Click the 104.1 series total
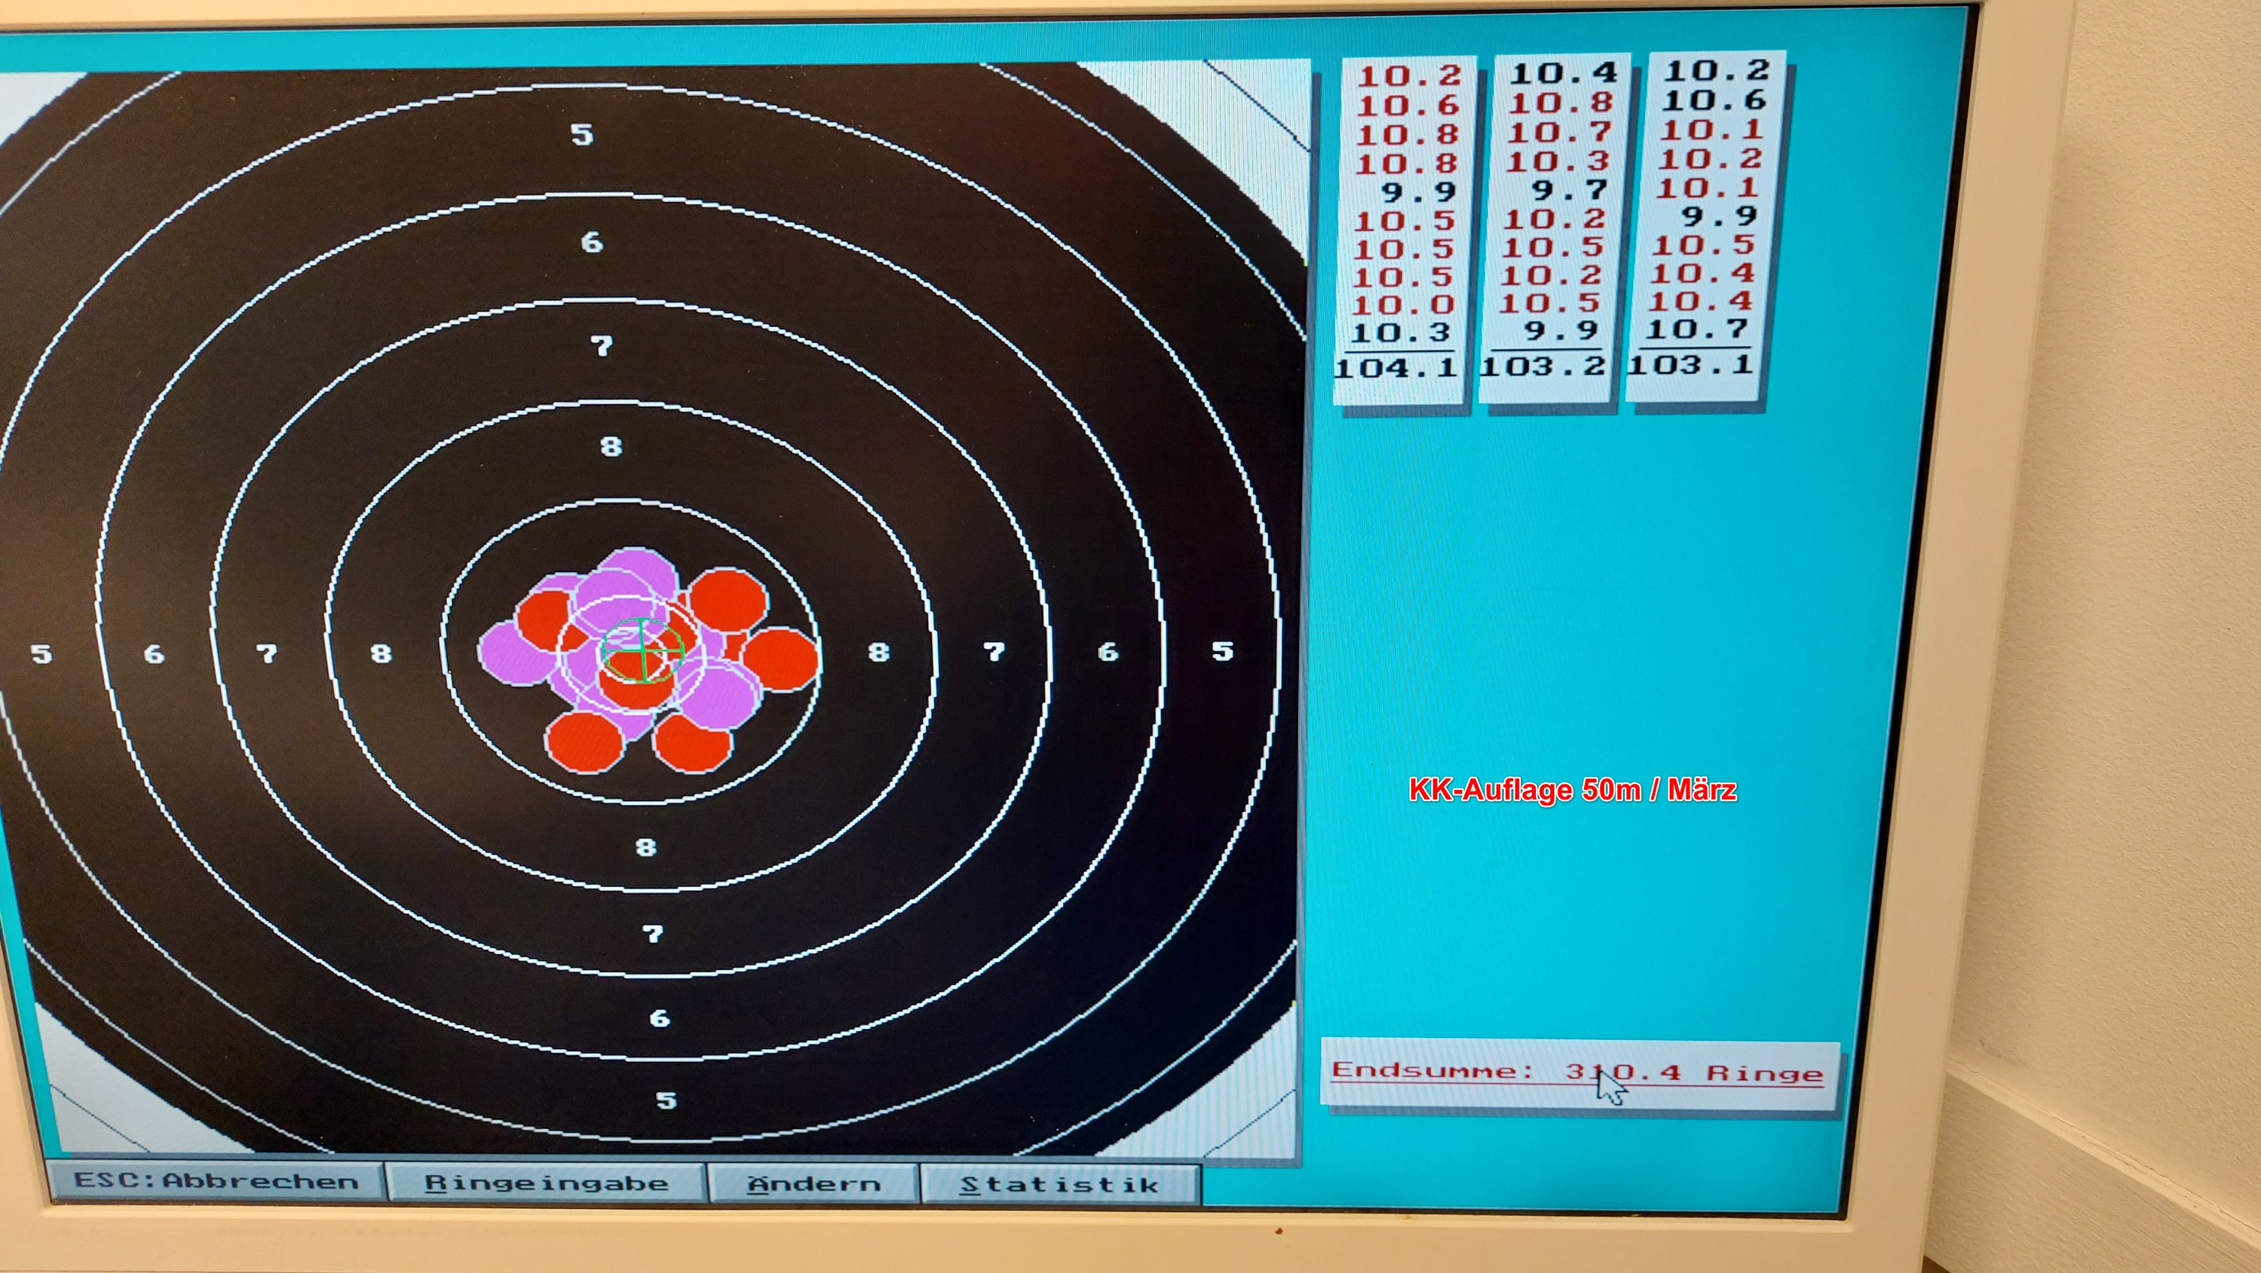2261x1273 pixels. tap(1396, 368)
